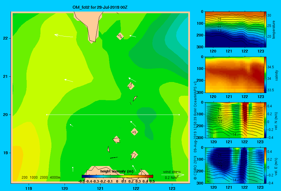Click longitude tick label 121 on the map

100,188
